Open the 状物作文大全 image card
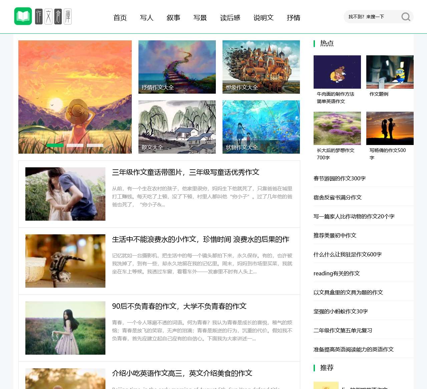This screenshot has width=427, height=389. 261,127
